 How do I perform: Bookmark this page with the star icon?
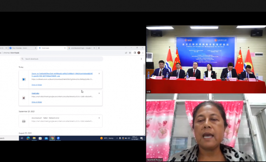(x=130, y=53)
